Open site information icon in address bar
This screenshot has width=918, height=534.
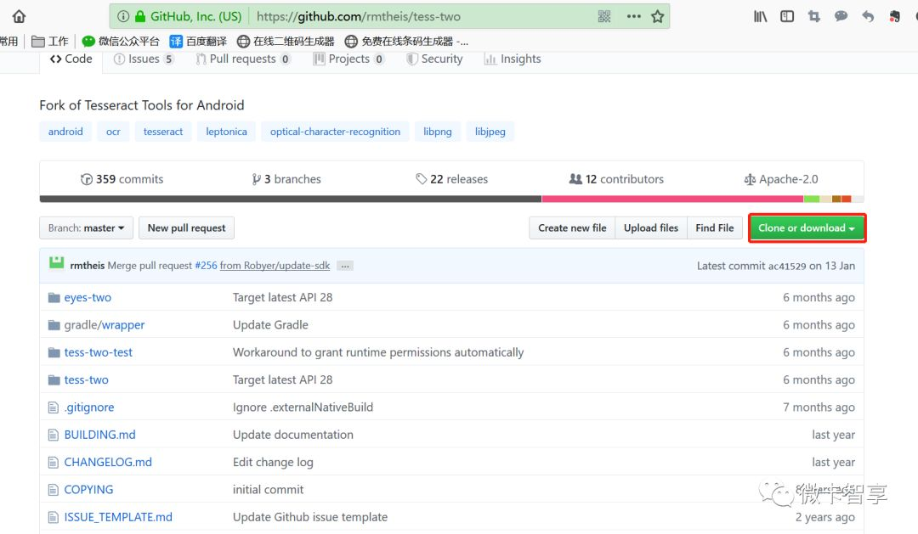pos(123,16)
